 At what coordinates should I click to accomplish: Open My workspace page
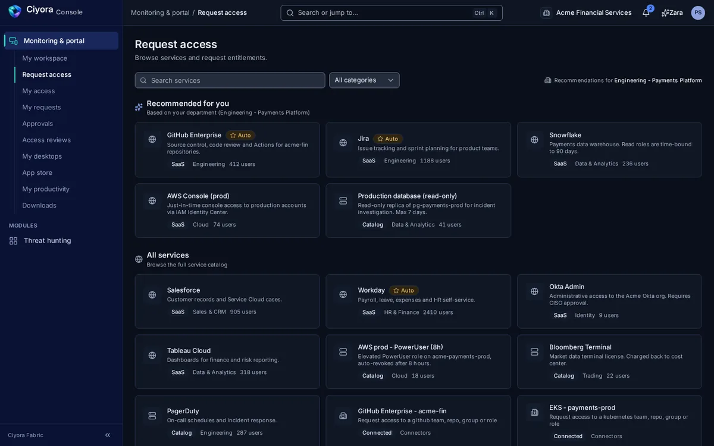pos(45,58)
